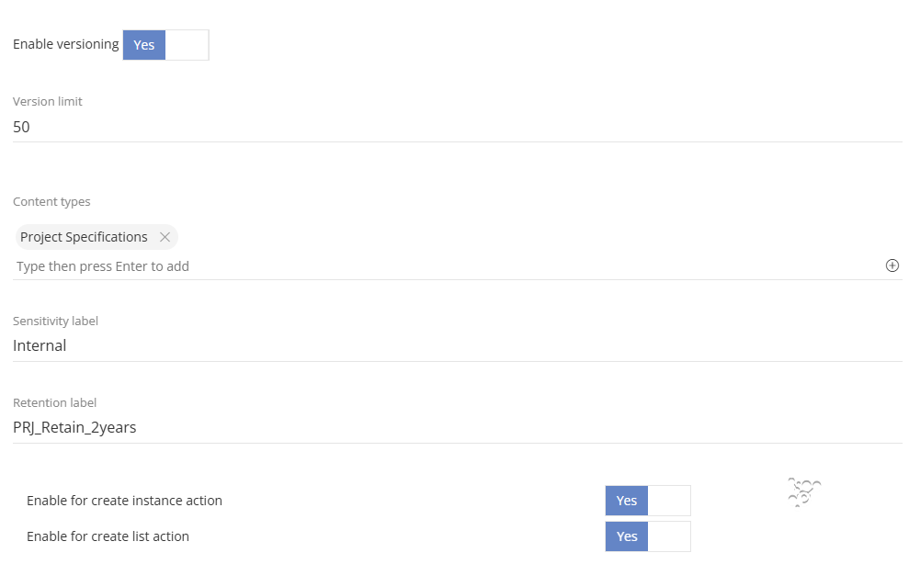The image size is (909, 564).
Task: Toggle the Enable versioning switch
Action: point(165,45)
